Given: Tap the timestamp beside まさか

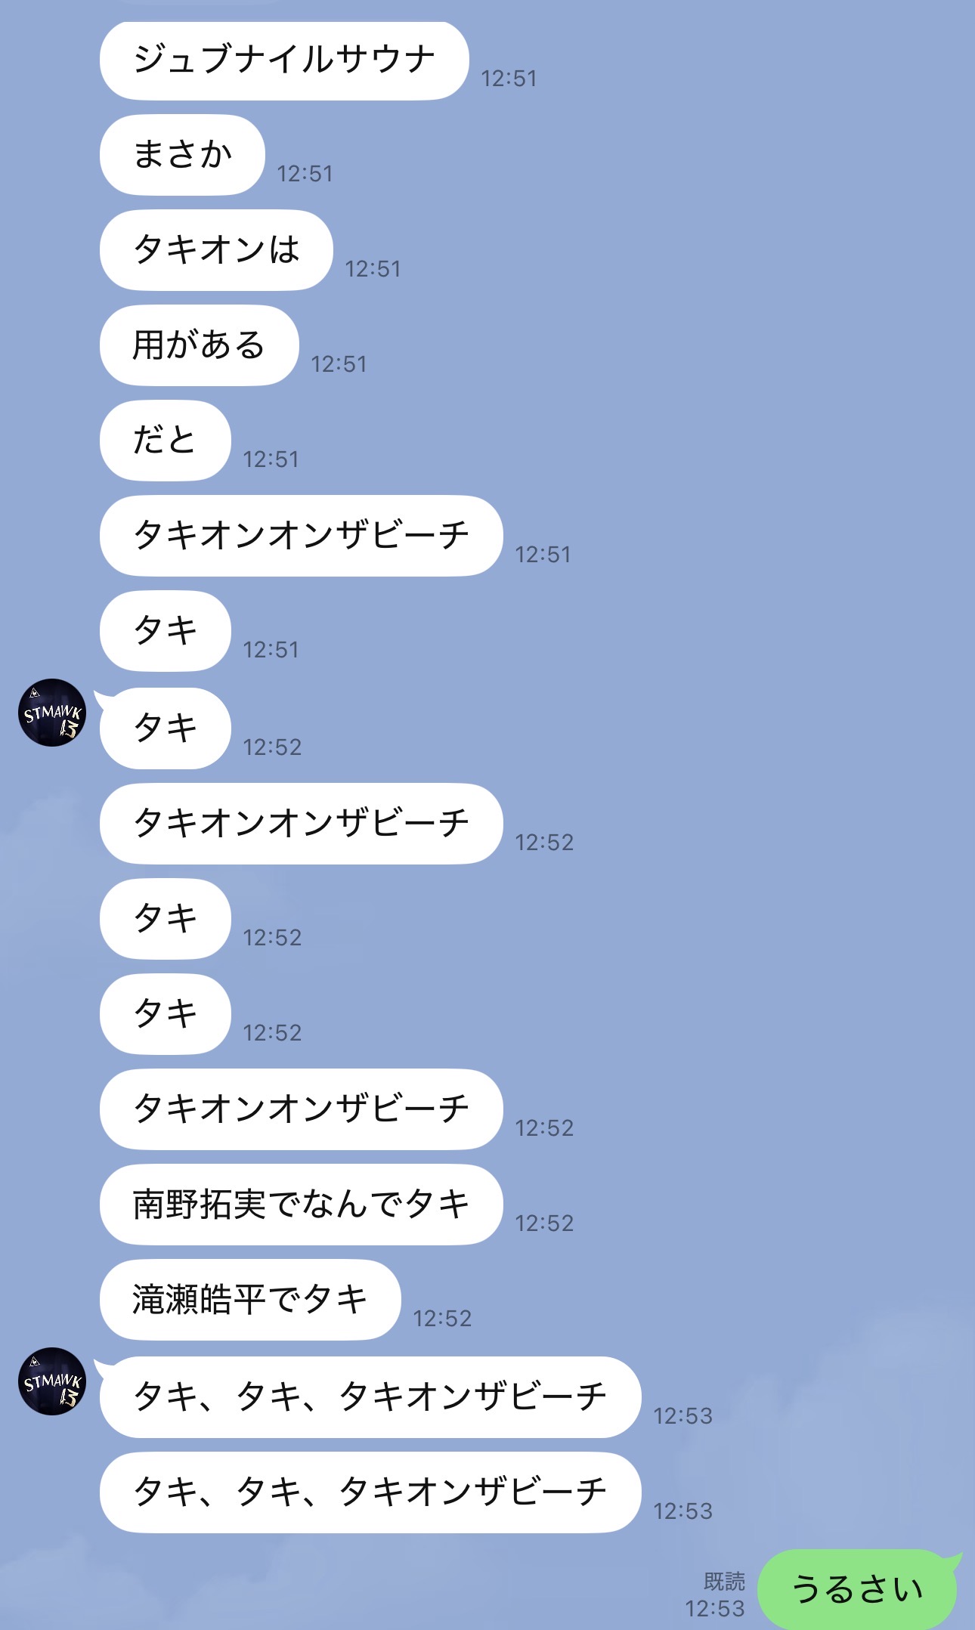Looking at the screenshot, I should point(305,174).
